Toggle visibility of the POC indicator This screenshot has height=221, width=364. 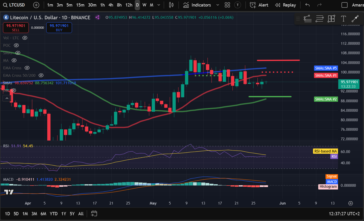[x=16, y=45]
